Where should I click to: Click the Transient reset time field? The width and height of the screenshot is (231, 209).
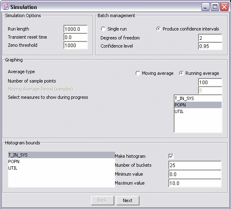point(76,37)
